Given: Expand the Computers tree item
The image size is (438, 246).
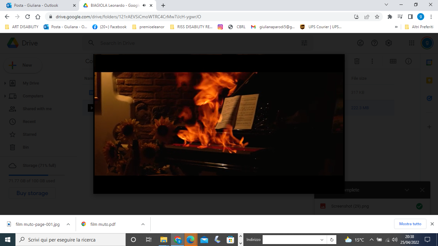Looking at the screenshot, I should click(x=5, y=96).
